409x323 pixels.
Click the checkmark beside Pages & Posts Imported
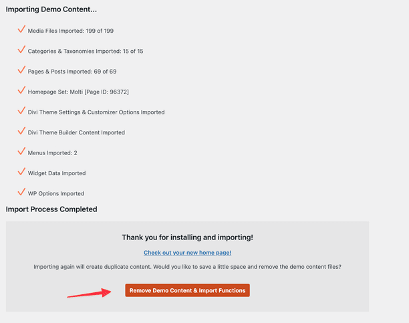pos(21,70)
